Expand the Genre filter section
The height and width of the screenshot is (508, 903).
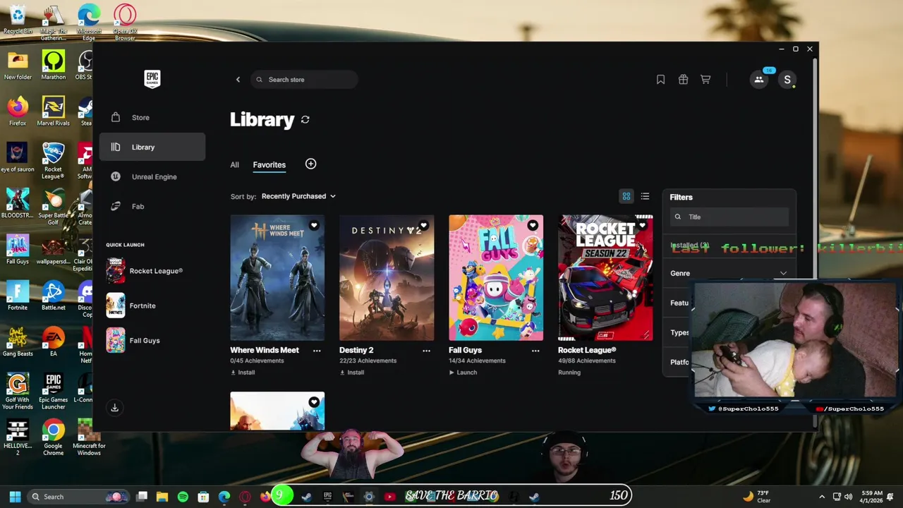click(729, 274)
